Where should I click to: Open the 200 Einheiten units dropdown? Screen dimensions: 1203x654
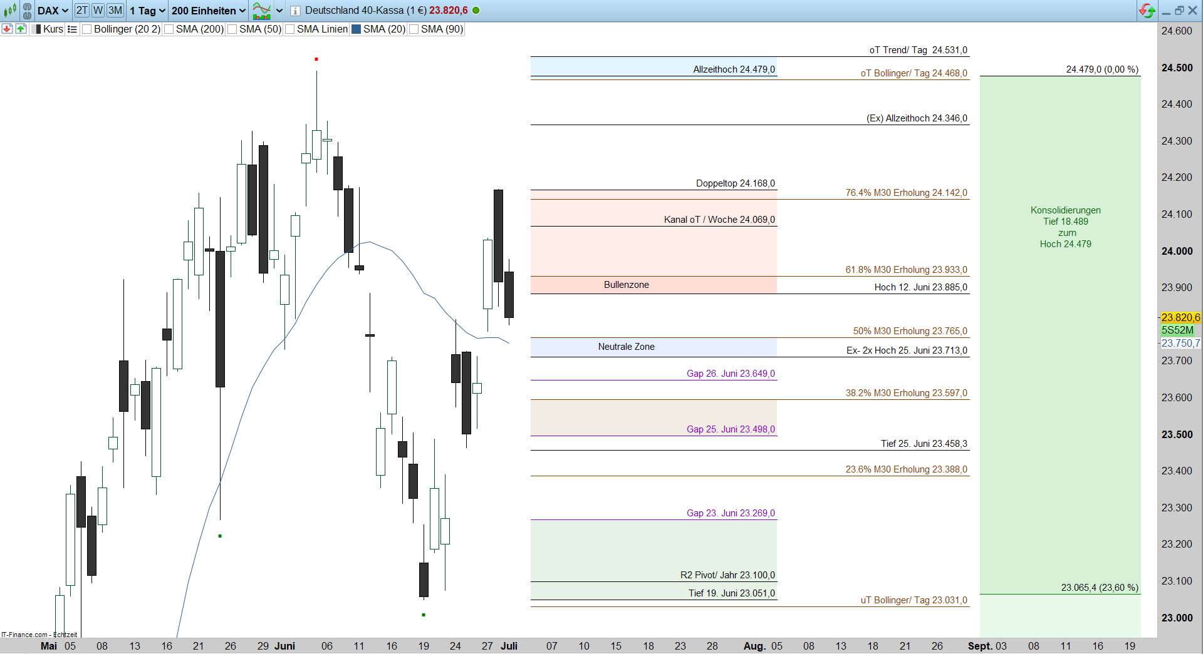(x=208, y=11)
